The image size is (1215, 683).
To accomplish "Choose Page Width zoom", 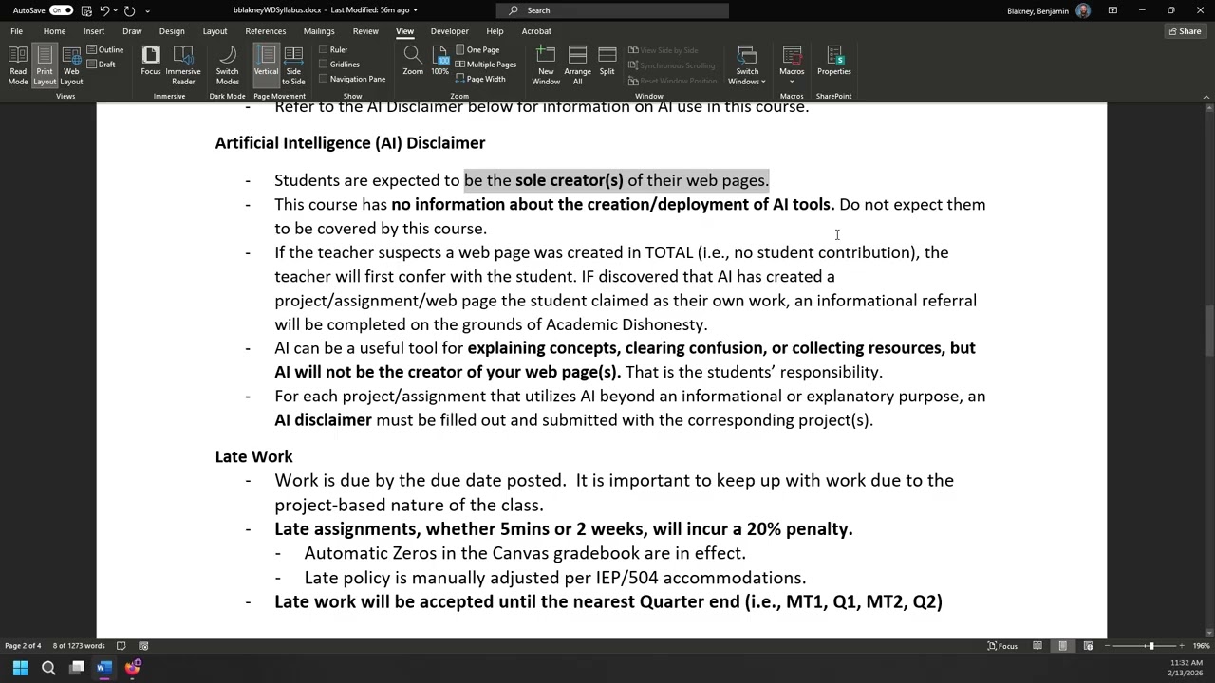I will click(480, 79).
